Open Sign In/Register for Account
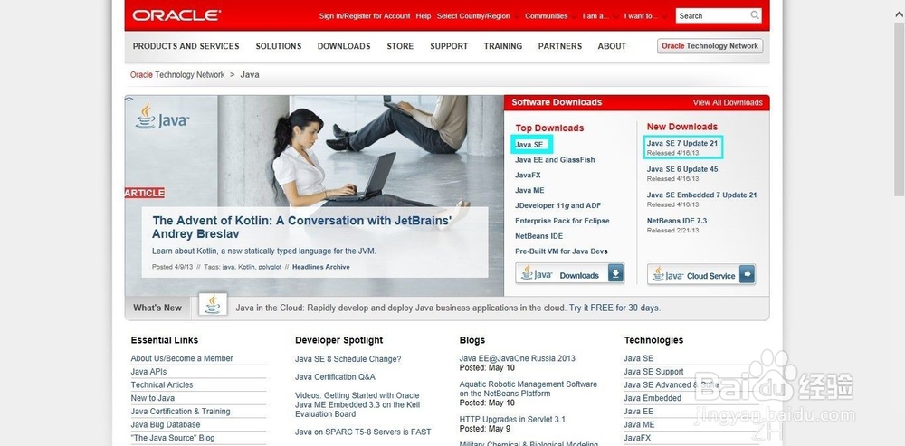Screen dimensions: 905x446 click(x=365, y=16)
